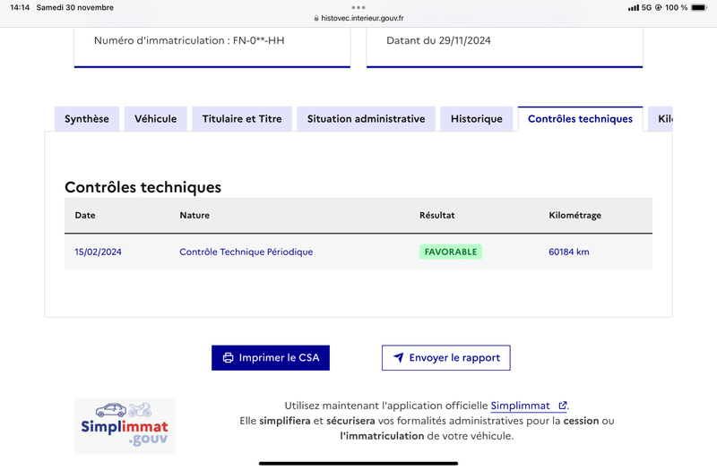Click Contrôle Technique Périodique cell
The width and height of the screenshot is (717, 470).
(246, 252)
